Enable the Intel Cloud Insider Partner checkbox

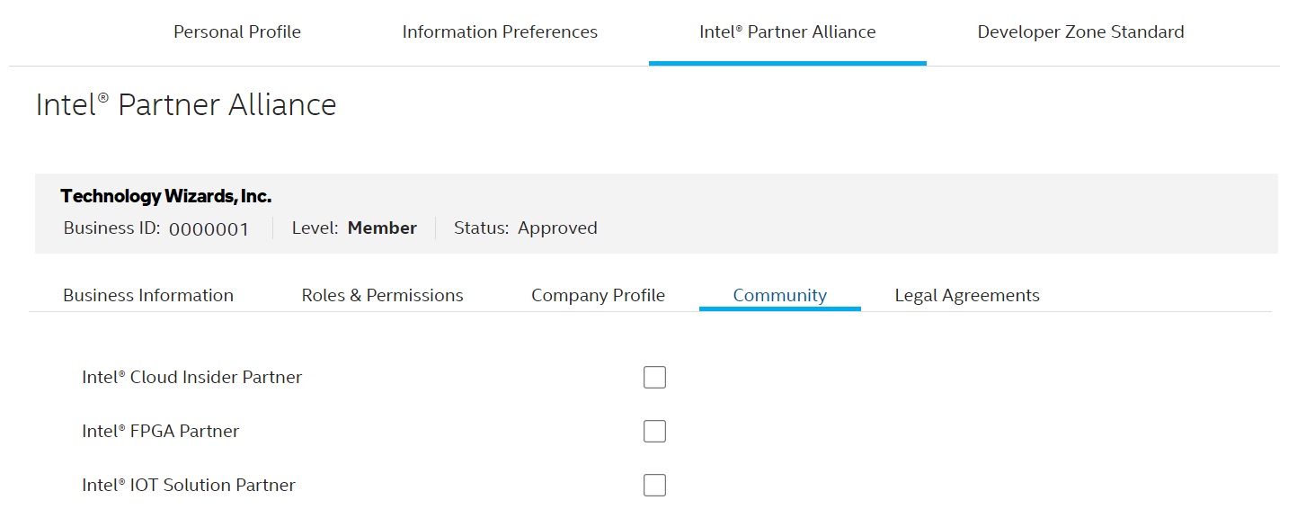654,378
